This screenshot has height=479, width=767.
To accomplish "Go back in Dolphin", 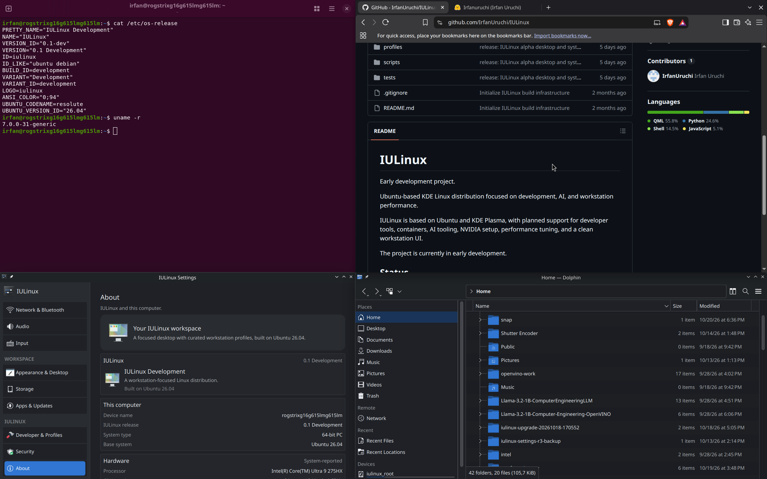I will point(365,291).
